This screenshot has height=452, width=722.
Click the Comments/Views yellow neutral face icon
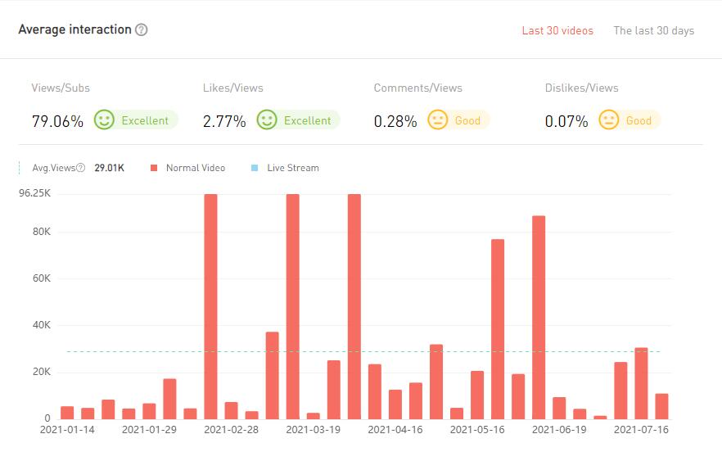438,120
